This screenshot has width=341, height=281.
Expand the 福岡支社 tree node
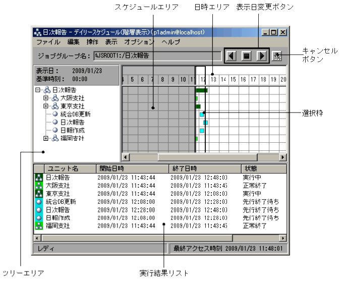click(x=46, y=138)
